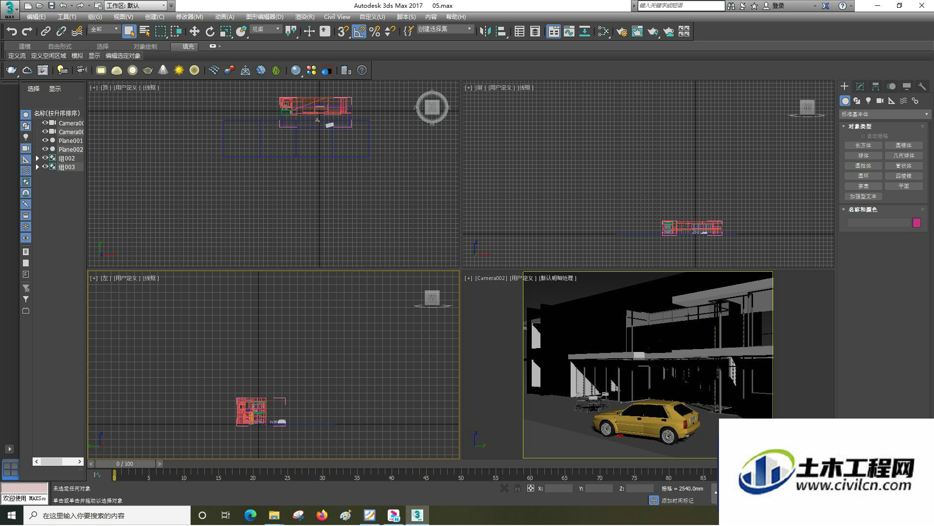The height and width of the screenshot is (526, 934).
Task: Toggle visibility of 组002
Action: [x=45, y=158]
